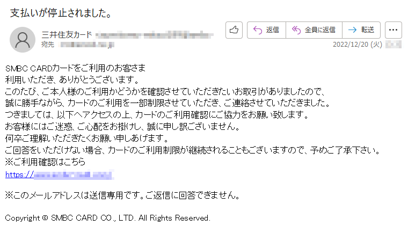Click the line beginning ご回答をいただけない場合
The width and height of the screenshot is (408, 233).
click(193, 150)
